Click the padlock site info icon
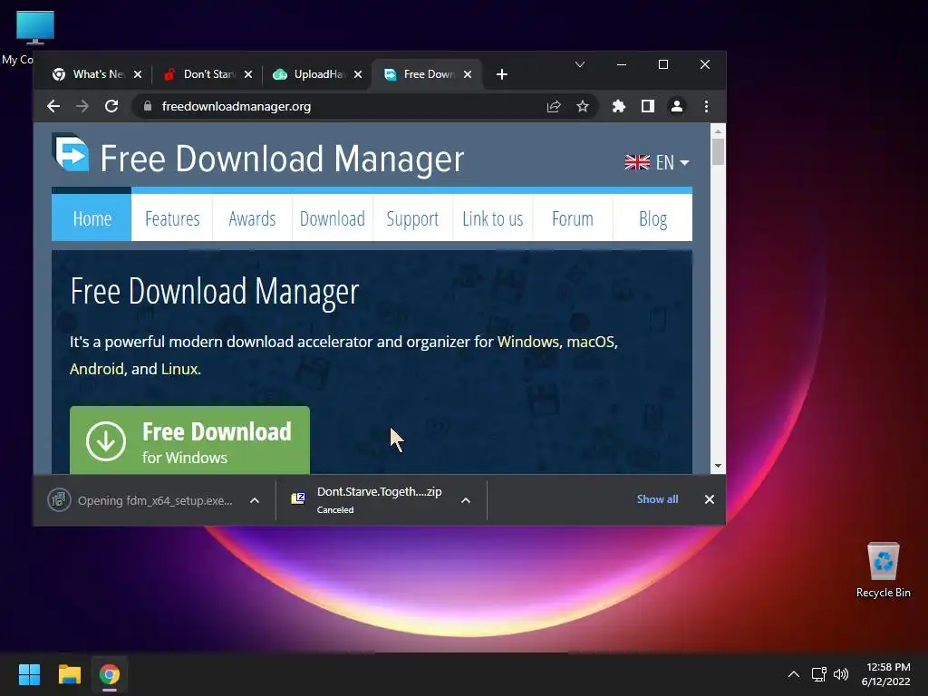Viewport: 928px width, 696px height. pos(148,107)
